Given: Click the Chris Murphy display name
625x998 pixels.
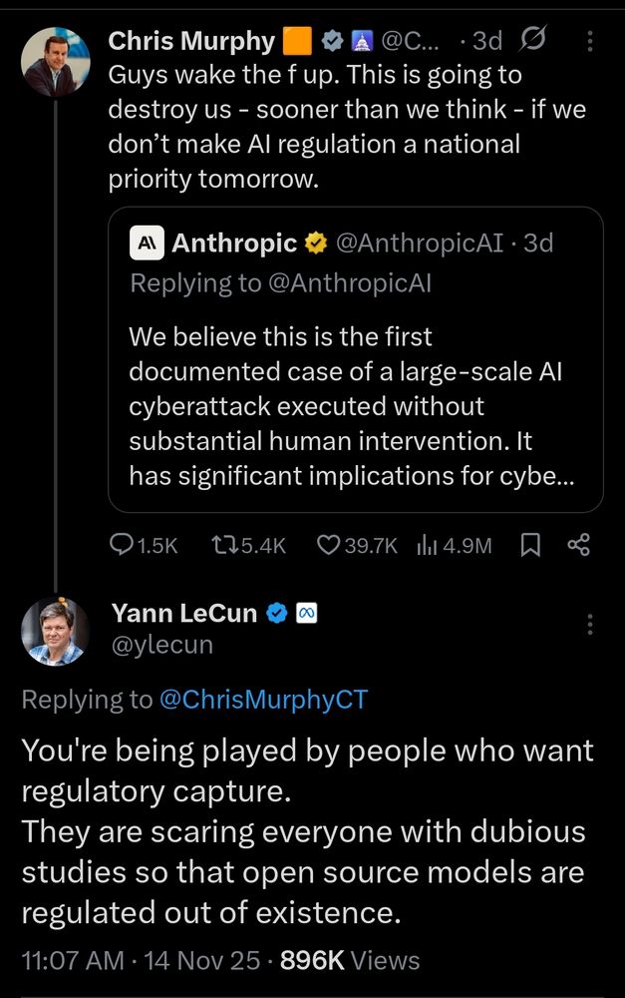Looking at the screenshot, I should coord(190,41).
